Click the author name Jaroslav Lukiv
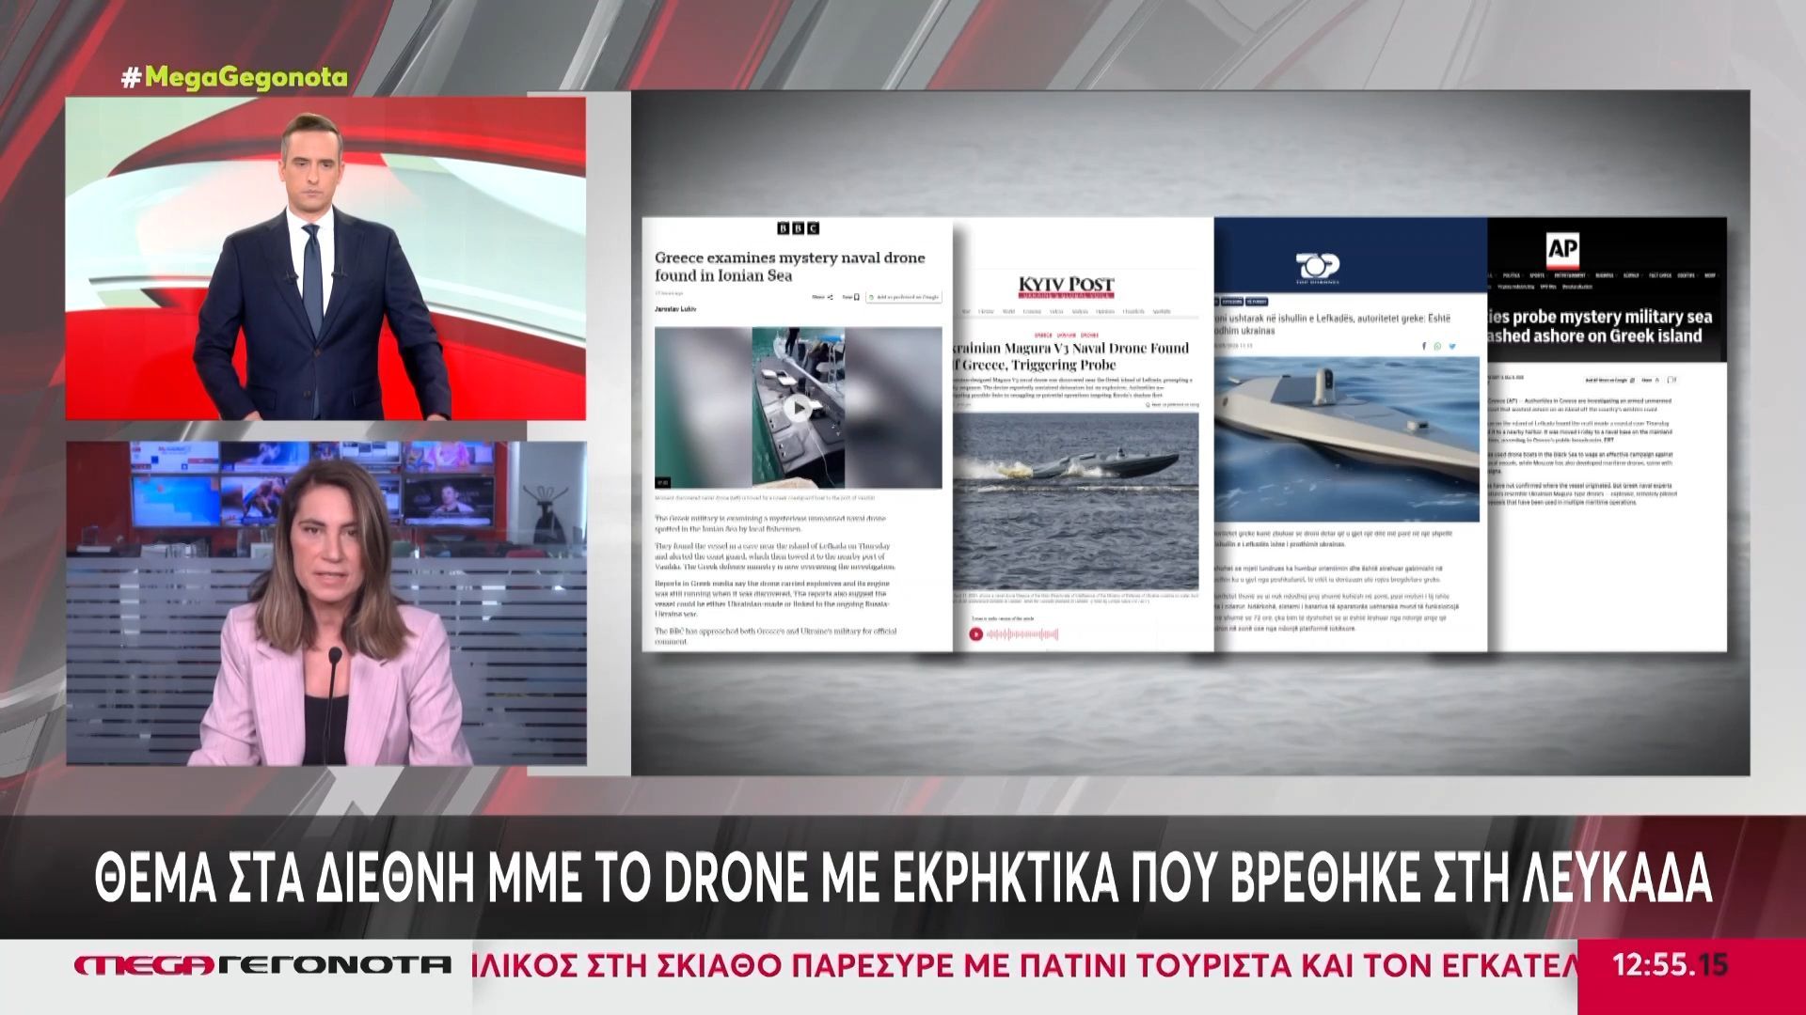 coord(676,309)
